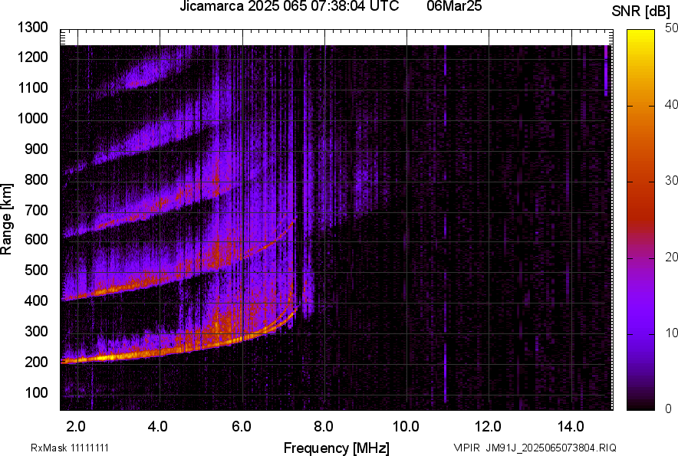Click the 100 range tick label

pyautogui.click(x=38, y=393)
